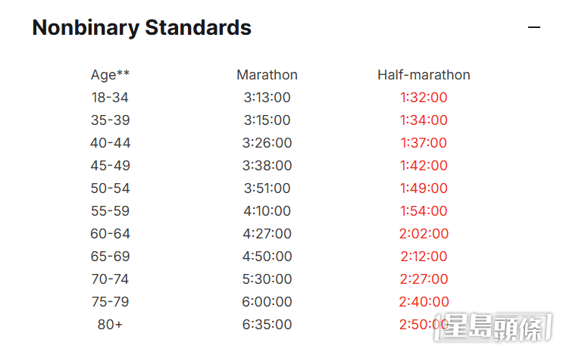The height and width of the screenshot is (358, 563).
Task: Collapse the Nonbinary Standards section
Action: [534, 27]
